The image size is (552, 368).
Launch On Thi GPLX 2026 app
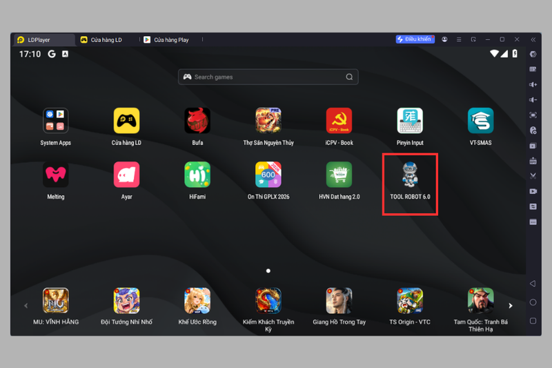click(x=268, y=175)
